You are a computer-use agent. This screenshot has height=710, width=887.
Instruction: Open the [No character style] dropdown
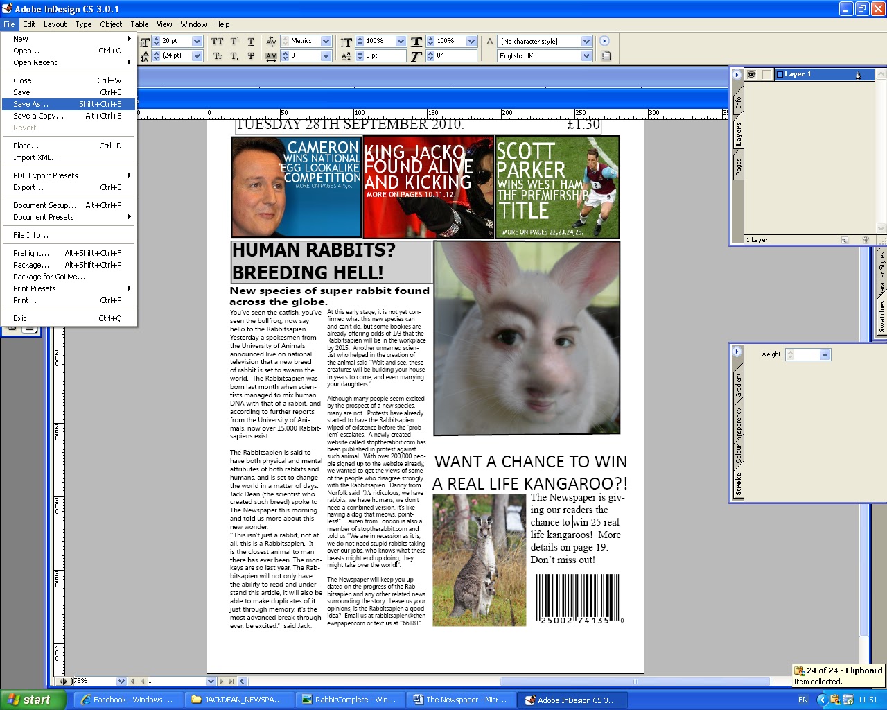pyautogui.click(x=586, y=41)
